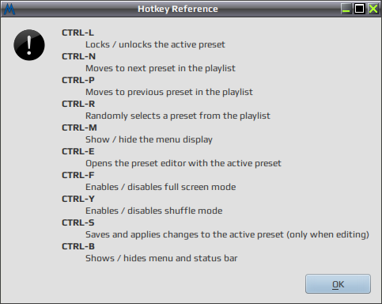Image resolution: width=382 pixels, height=304 pixels.
Task: Minimize the Hotkey Reference window
Action: [x=346, y=9]
